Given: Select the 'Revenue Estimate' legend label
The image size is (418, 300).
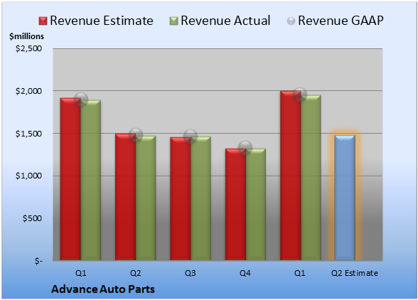Looking at the screenshot, I should [x=102, y=21].
